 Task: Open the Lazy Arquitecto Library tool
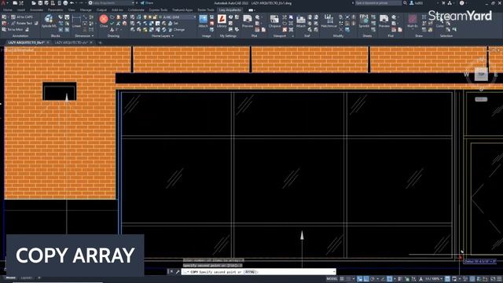(x=222, y=21)
